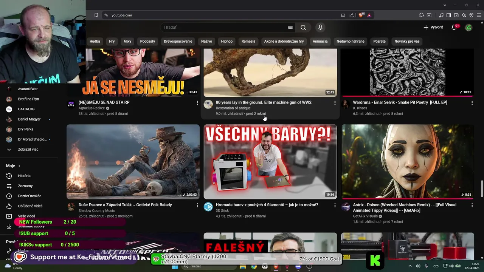Expand subscriptions with Zobraziť viac
Image resolution: width=484 pixels, height=272 pixels.
(28, 149)
